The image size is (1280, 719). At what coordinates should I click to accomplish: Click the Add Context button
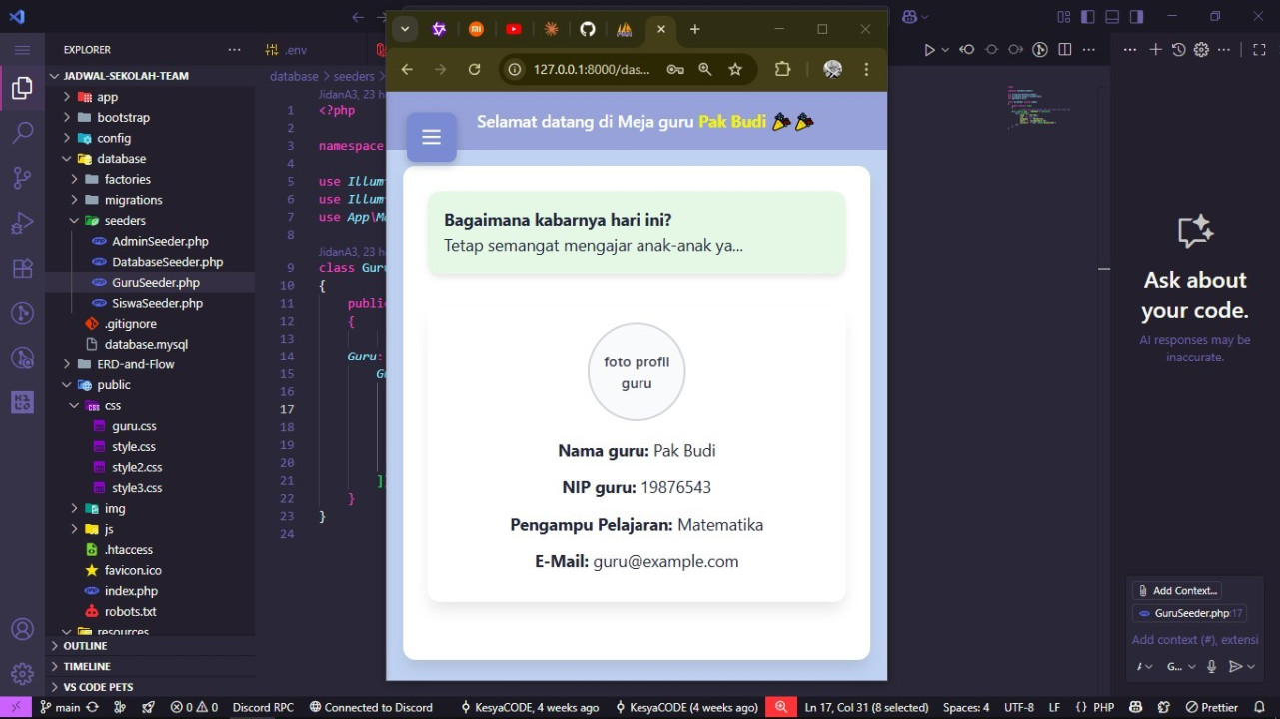(1176, 590)
